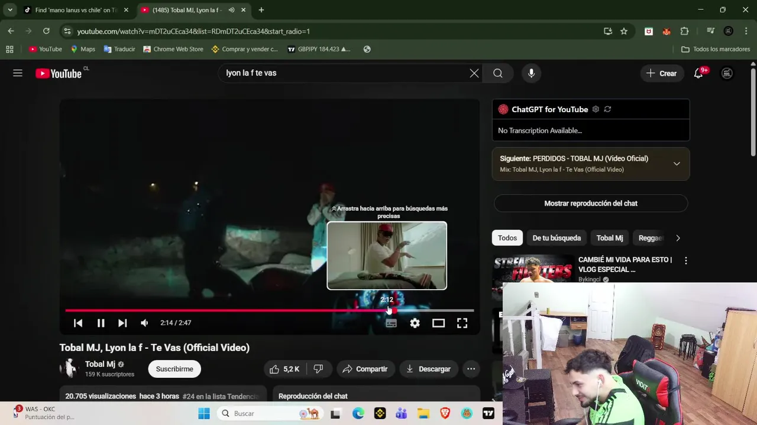Open the browser extensions puzzle icon
757x425 pixels.
(x=684, y=31)
